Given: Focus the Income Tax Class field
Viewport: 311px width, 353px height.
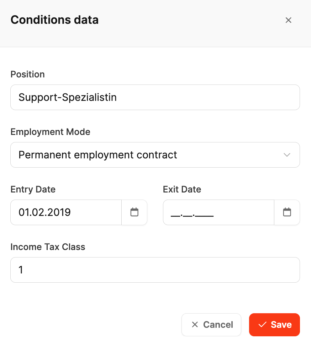Looking at the screenshot, I should coord(155,270).
